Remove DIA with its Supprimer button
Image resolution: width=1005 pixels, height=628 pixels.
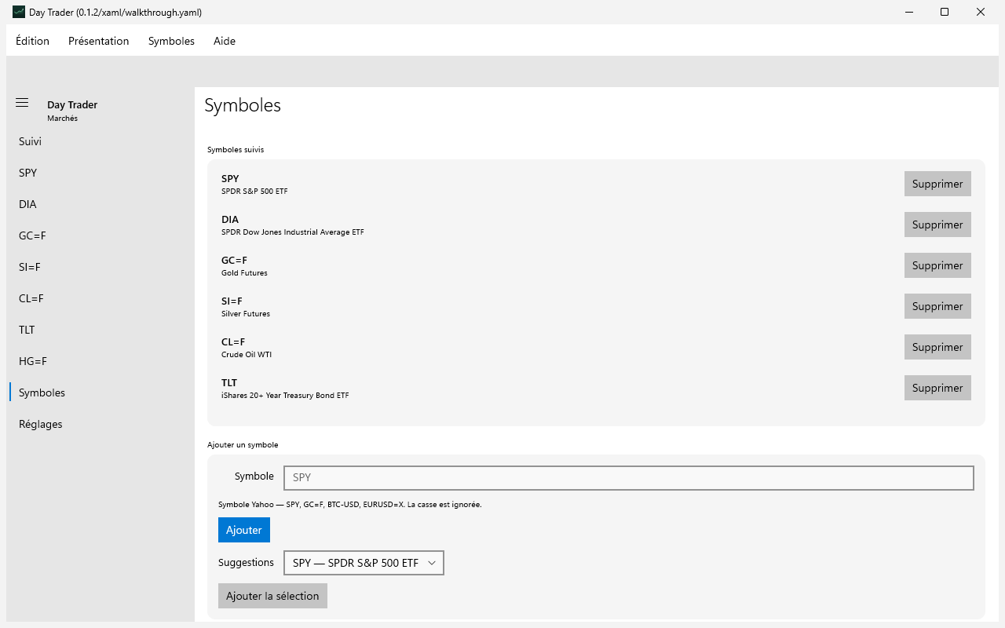coord(937,225)
